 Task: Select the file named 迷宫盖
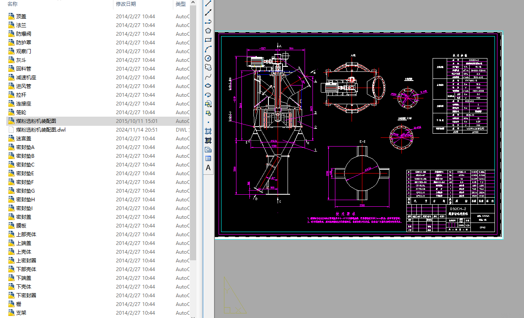pos(24,139)
